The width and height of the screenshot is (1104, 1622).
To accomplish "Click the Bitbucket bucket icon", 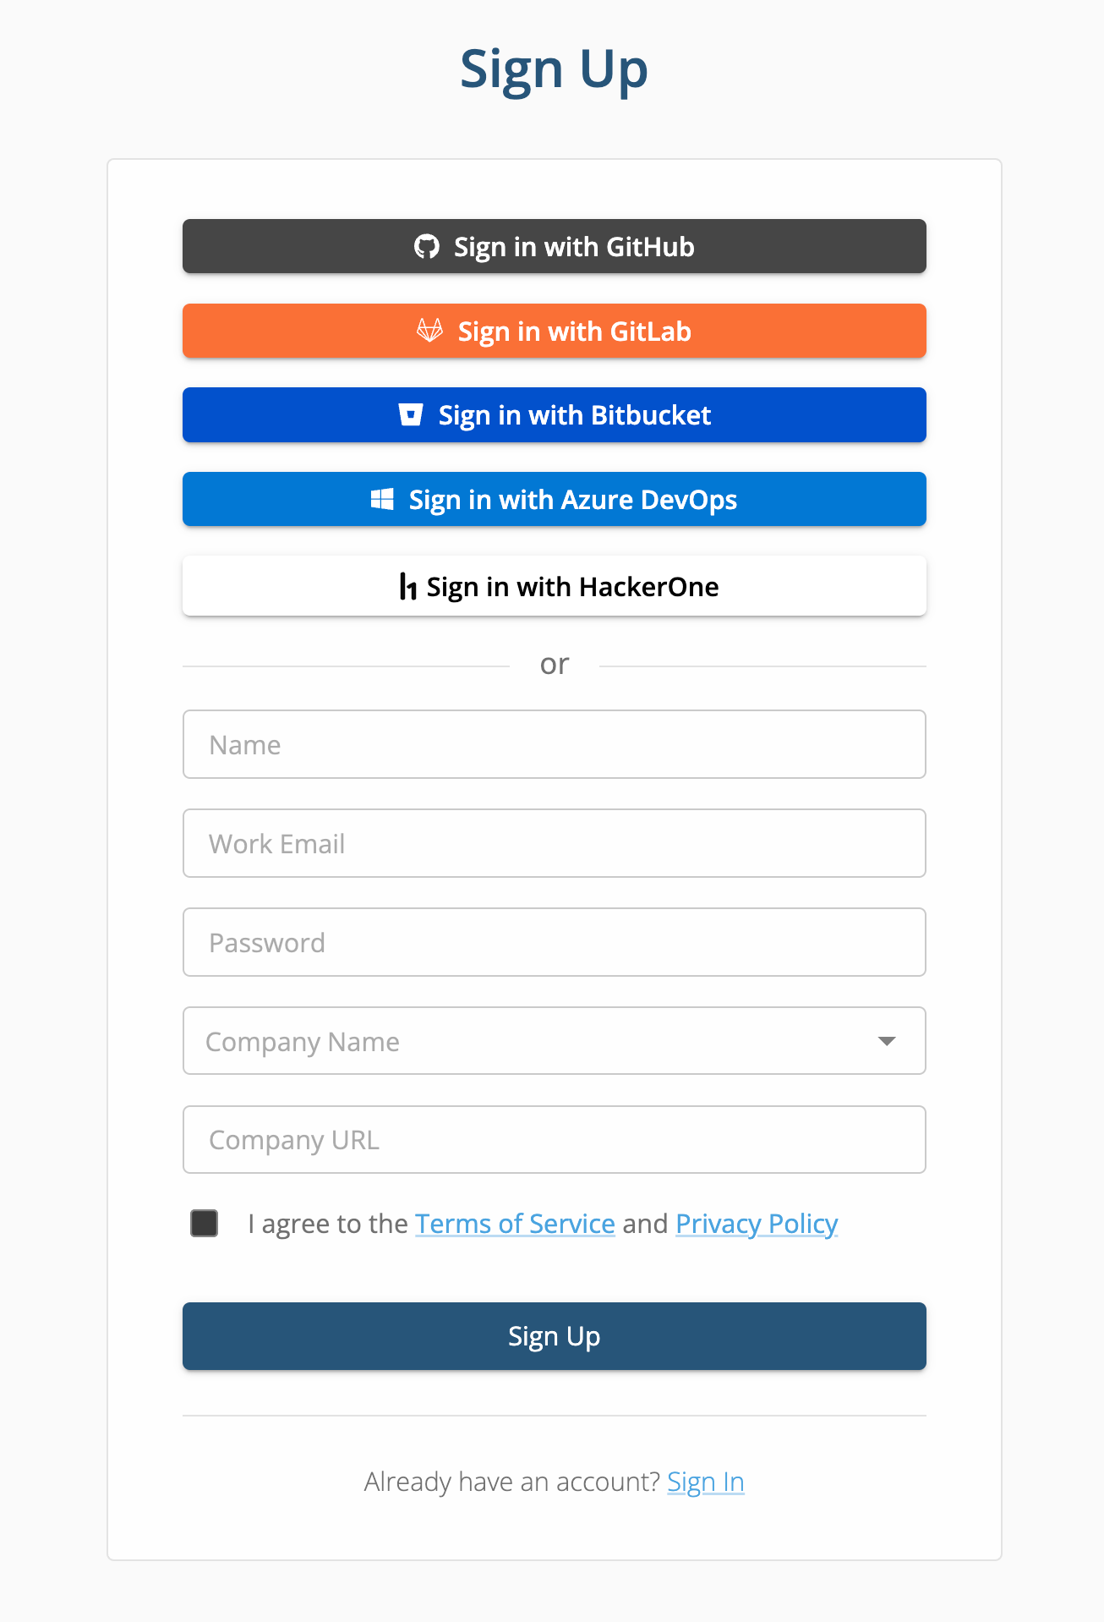I will click(411, 415).
